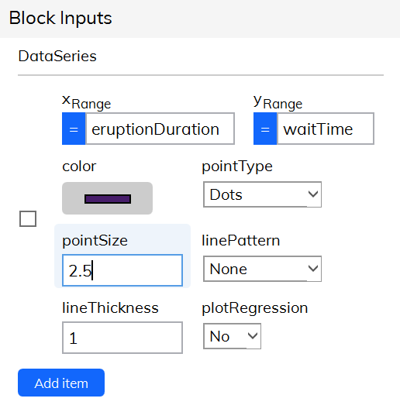Click the Add item button
This screenshot has width=400, height=412.
point(61,383)
